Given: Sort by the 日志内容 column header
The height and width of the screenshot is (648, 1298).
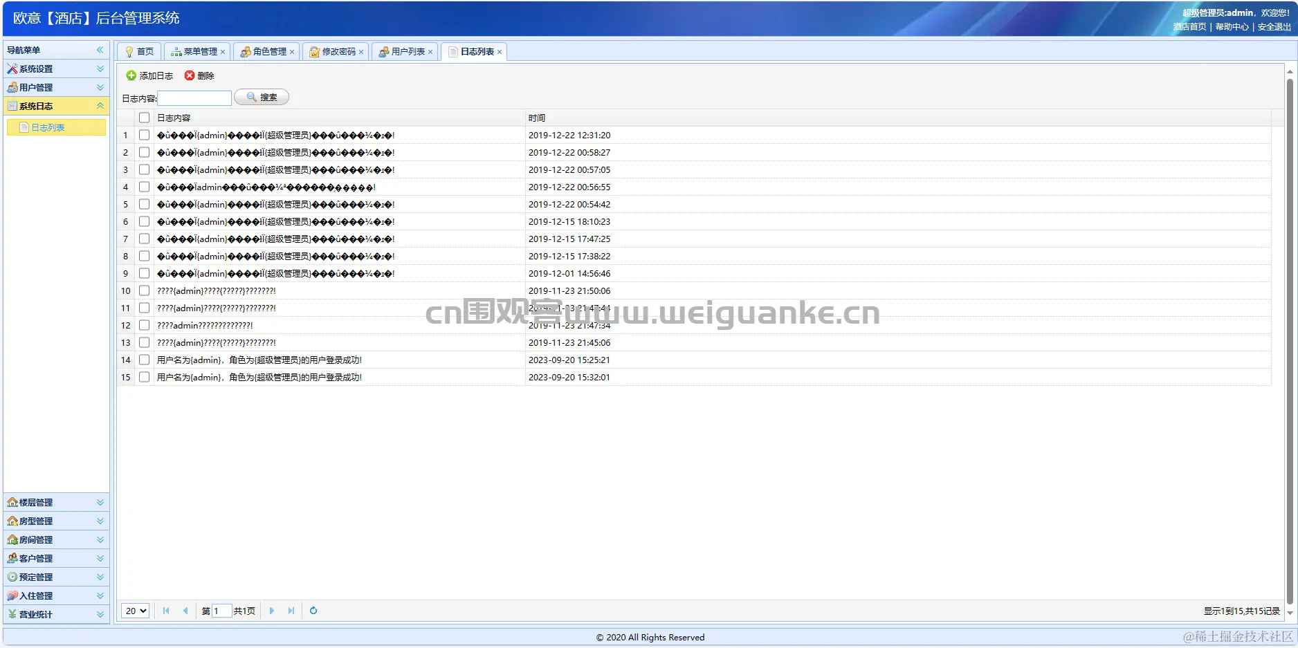Looking at the screenshot, I should pos(339,118).
